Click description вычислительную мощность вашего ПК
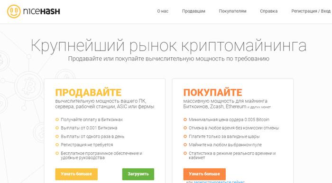The image size is (332, 183). (x=105, y=104)
